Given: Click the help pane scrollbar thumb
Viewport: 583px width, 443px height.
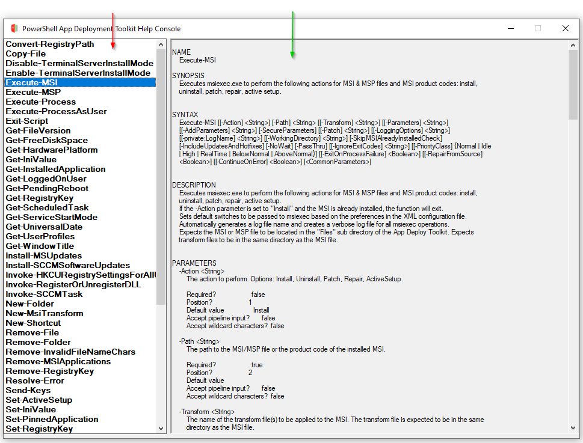Looking at the screenshot, I should (573, 85).
